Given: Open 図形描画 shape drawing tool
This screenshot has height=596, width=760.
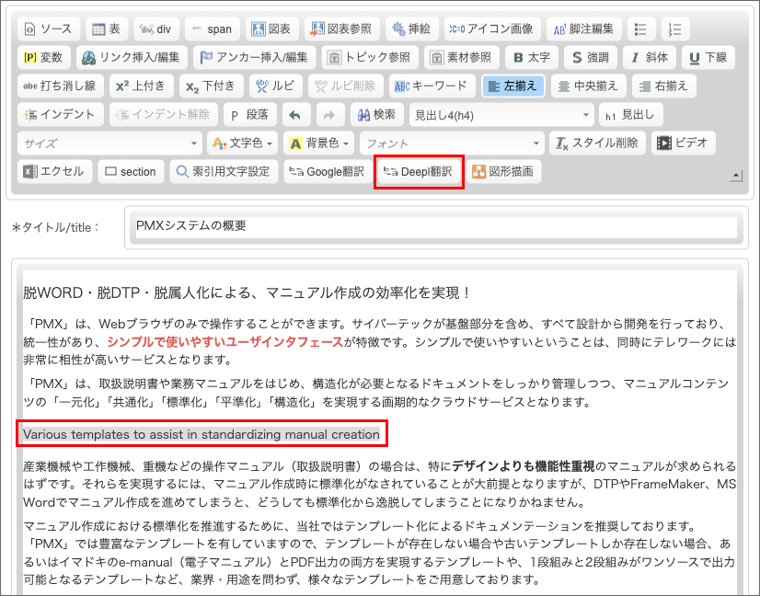Looking at the screenshot, I should (503, 172).
